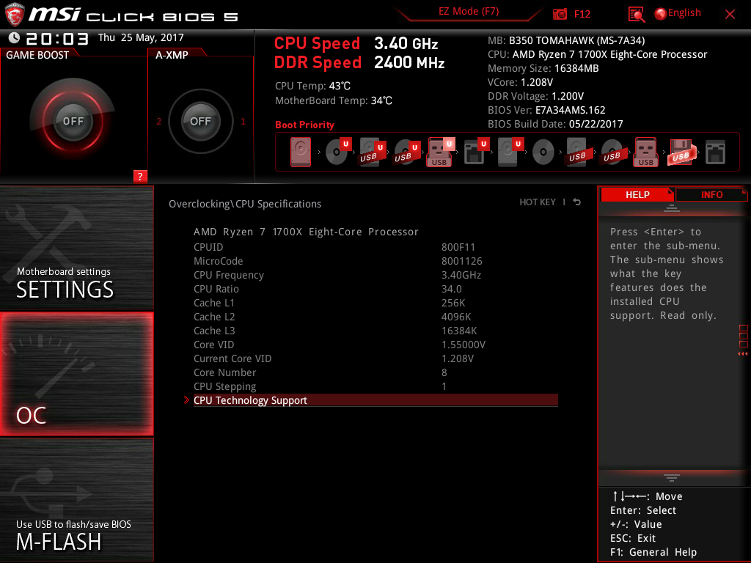Select the legacy USB key boot icon
This screenshot has width=751, height=563.
pos(646,152)
